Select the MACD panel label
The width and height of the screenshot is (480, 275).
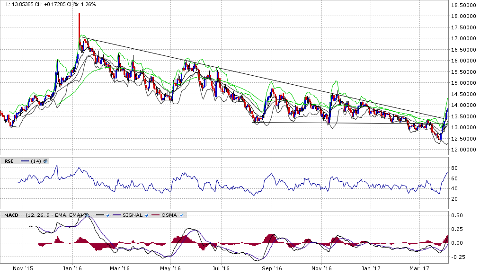[11, 215]
